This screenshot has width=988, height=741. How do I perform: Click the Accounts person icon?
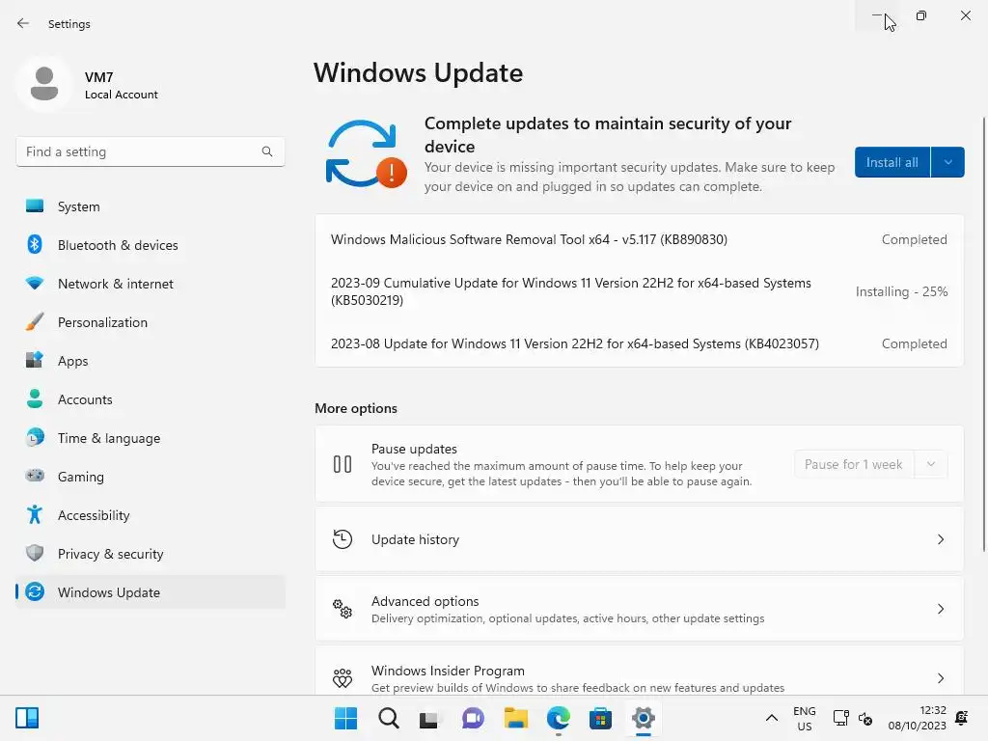[x=35, y=398]
